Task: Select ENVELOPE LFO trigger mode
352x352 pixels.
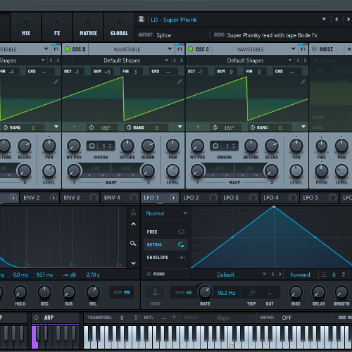Action: [165, 258]
